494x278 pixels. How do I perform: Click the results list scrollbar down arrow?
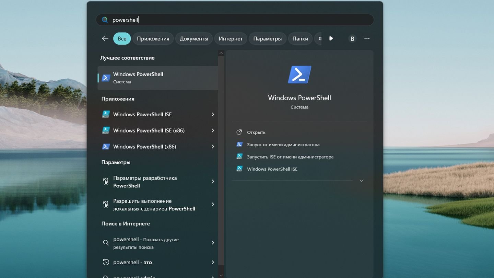tap(221, 275)
